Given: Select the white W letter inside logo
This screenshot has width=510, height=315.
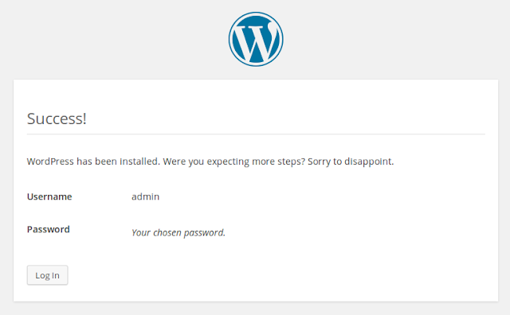Looking at the screenshot, I should coord(256,42).
